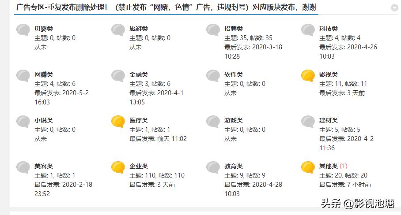Click the gray bubble icon beside 母婴类
401x215 pixels.
pyautogui.click(x=23, y=30)
